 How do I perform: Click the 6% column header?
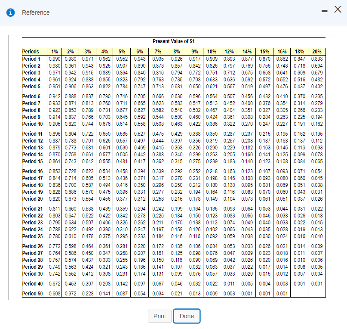pos(140,52)
